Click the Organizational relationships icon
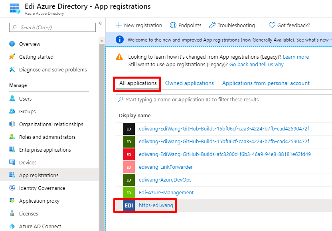This screenshot has width=332, height=231. pos(12,124)
